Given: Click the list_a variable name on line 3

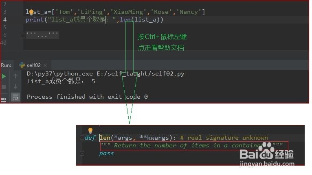Looking at the screenshot, I should coord(37,12).
